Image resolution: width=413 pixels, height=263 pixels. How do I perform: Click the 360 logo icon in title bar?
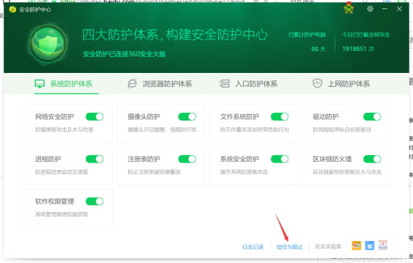tap(12, 10)
